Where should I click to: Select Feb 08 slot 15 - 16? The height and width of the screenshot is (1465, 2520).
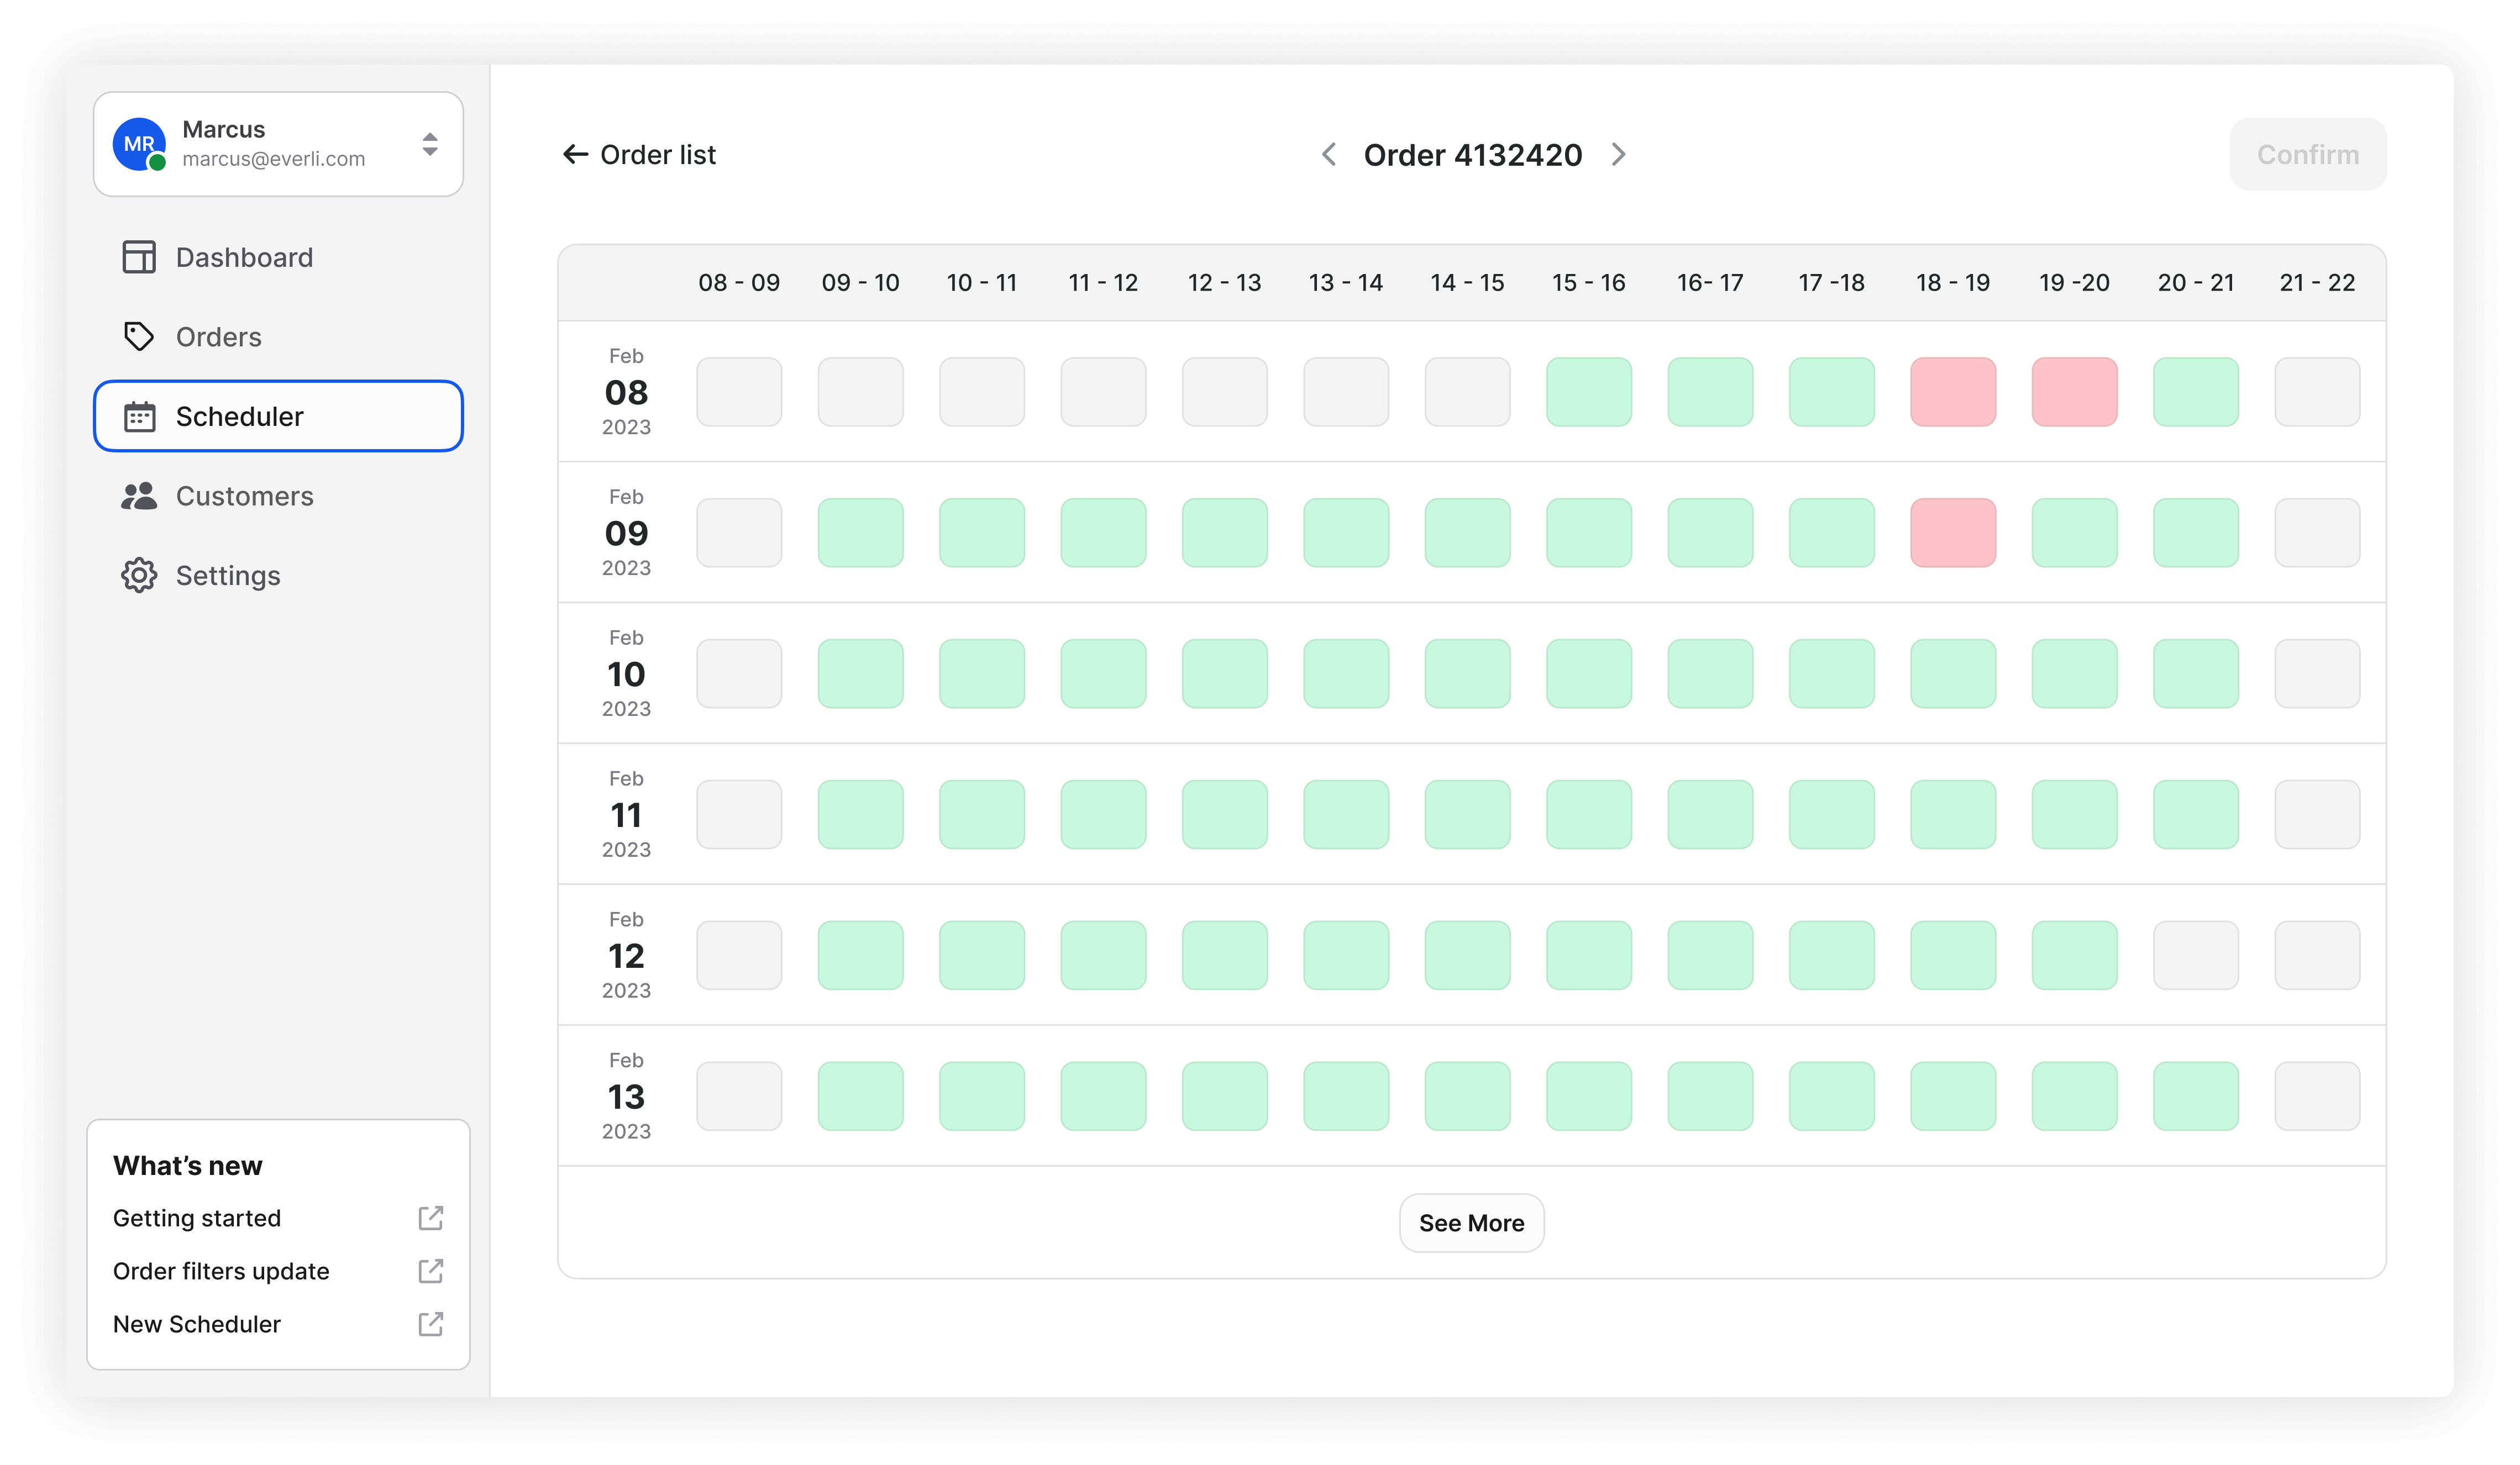[1588, 392]
